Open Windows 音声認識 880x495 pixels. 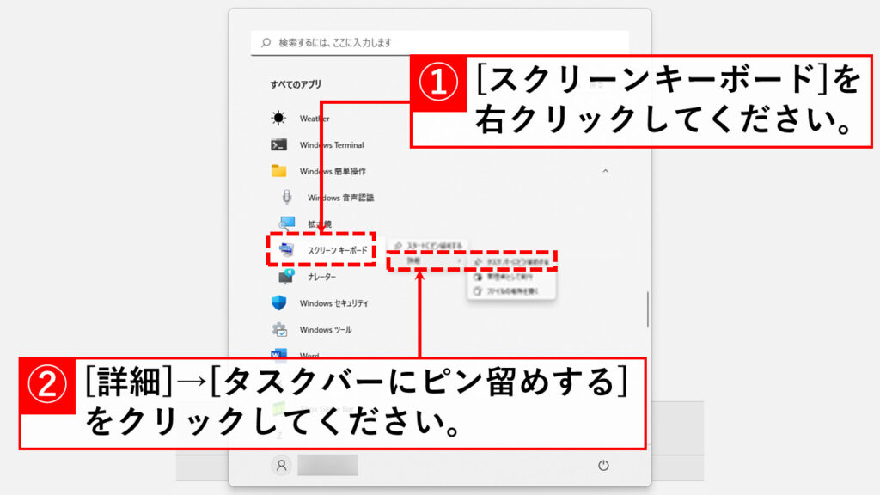327,198
